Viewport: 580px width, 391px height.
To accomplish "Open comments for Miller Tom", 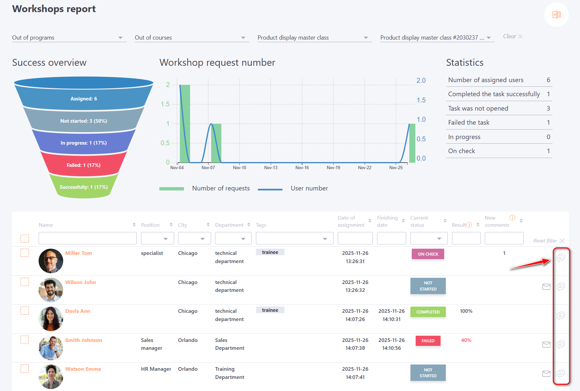I will pos(561,258).
